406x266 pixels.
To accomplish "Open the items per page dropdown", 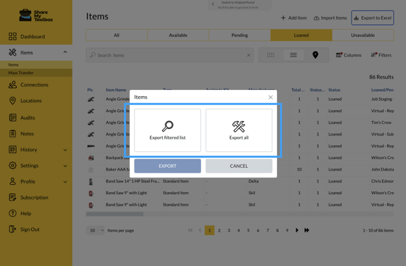I will (x=95, y=230).
